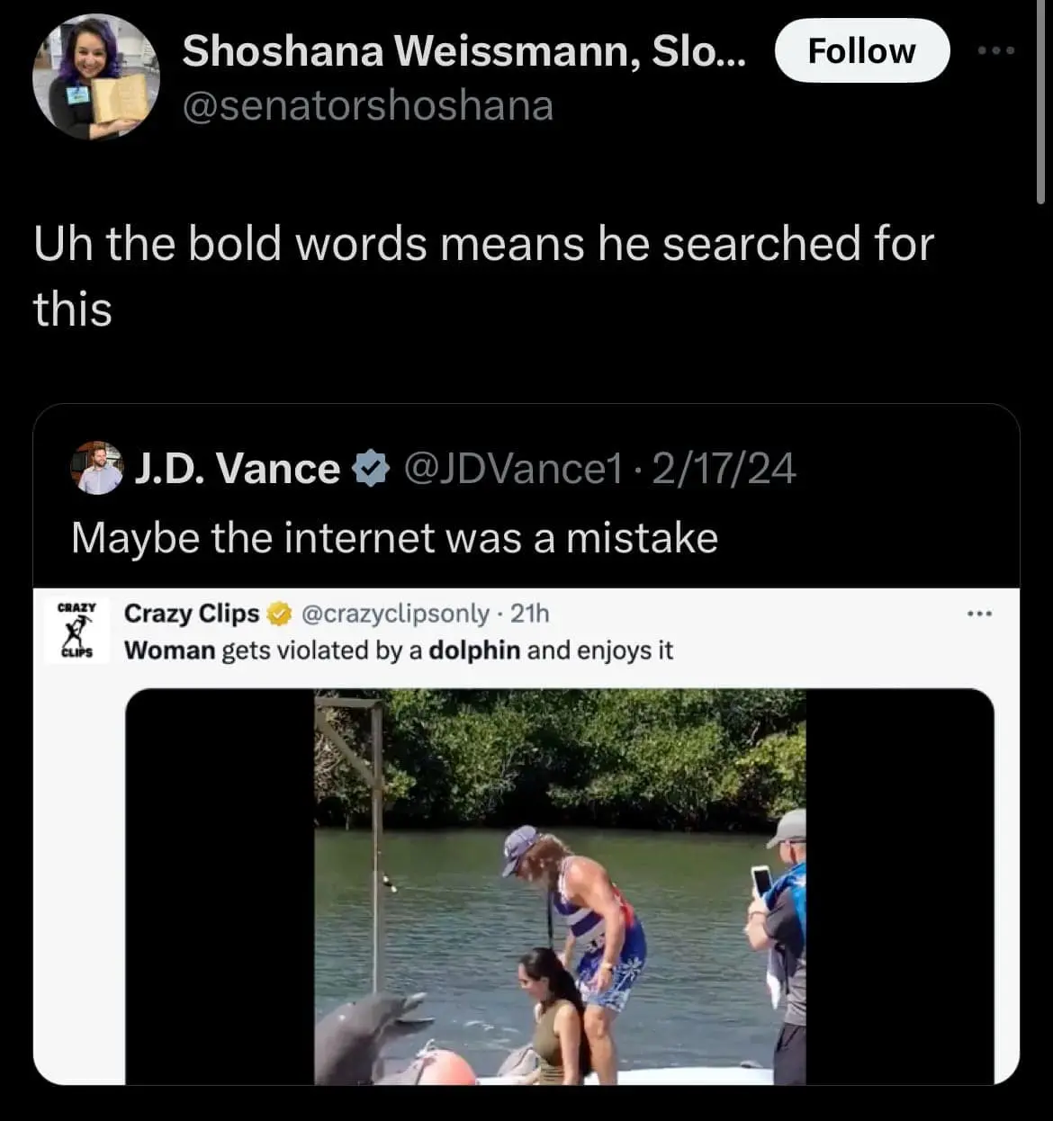Open the more options menu for the main post
The image size is (1053, 1121).
996,51
